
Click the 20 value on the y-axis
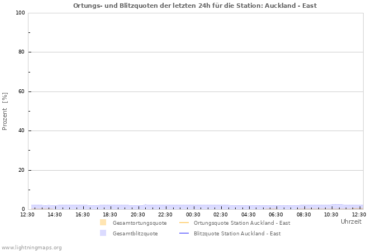pos(21,170)
